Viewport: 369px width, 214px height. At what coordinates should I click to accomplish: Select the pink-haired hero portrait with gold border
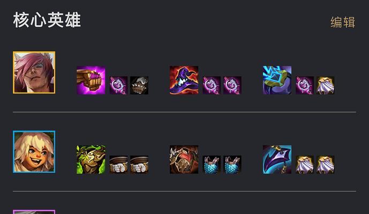click(x=34, y=72)
